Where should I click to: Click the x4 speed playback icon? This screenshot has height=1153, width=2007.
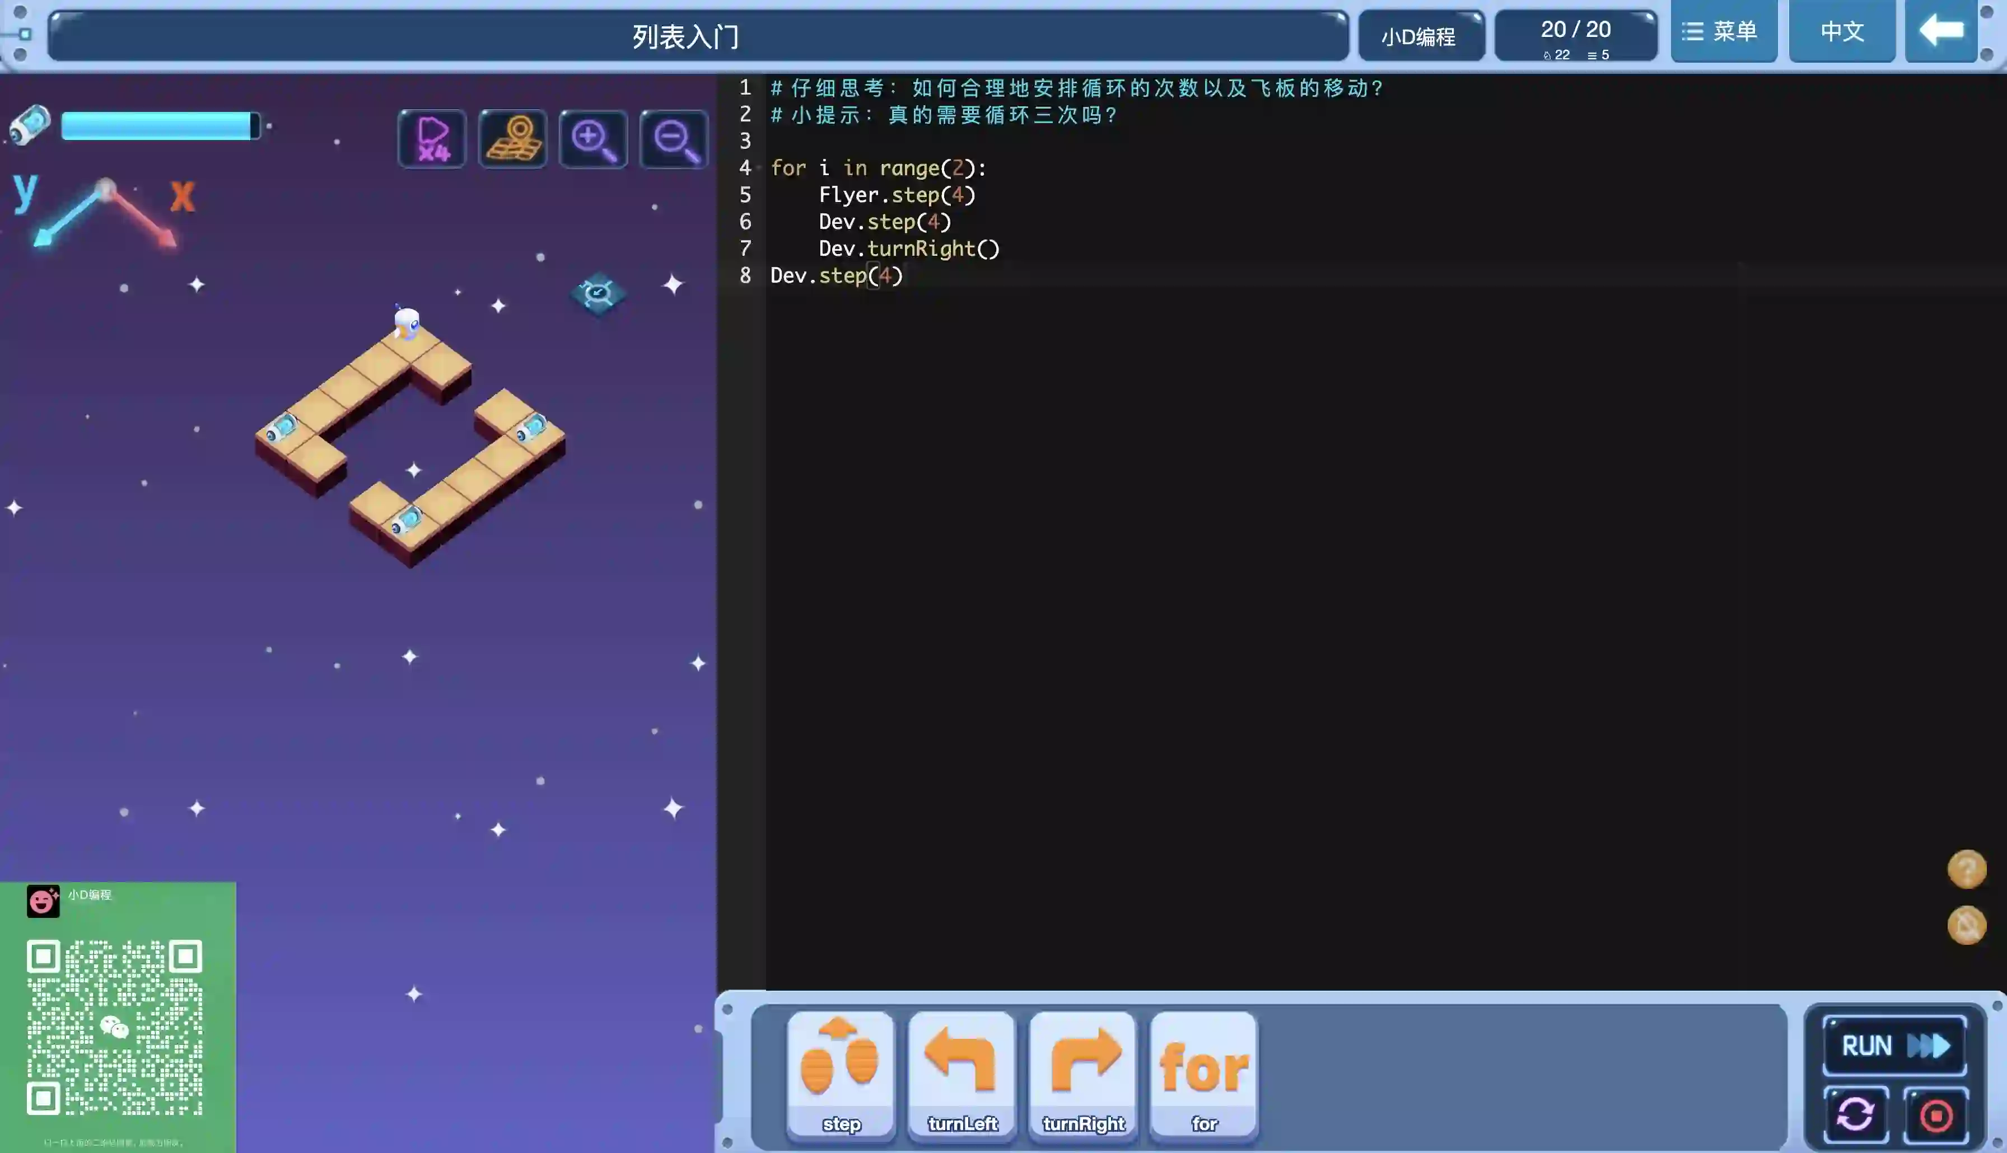(x=432, y=139)
